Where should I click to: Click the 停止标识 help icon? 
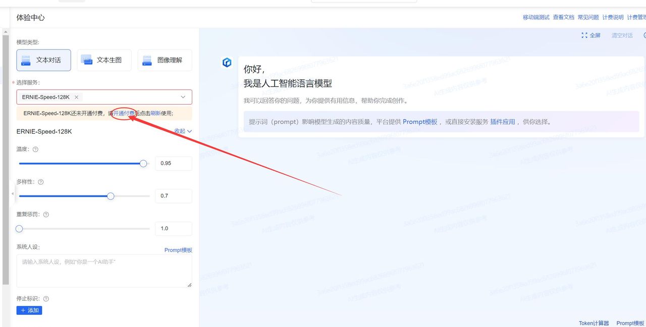pos(46,299)
